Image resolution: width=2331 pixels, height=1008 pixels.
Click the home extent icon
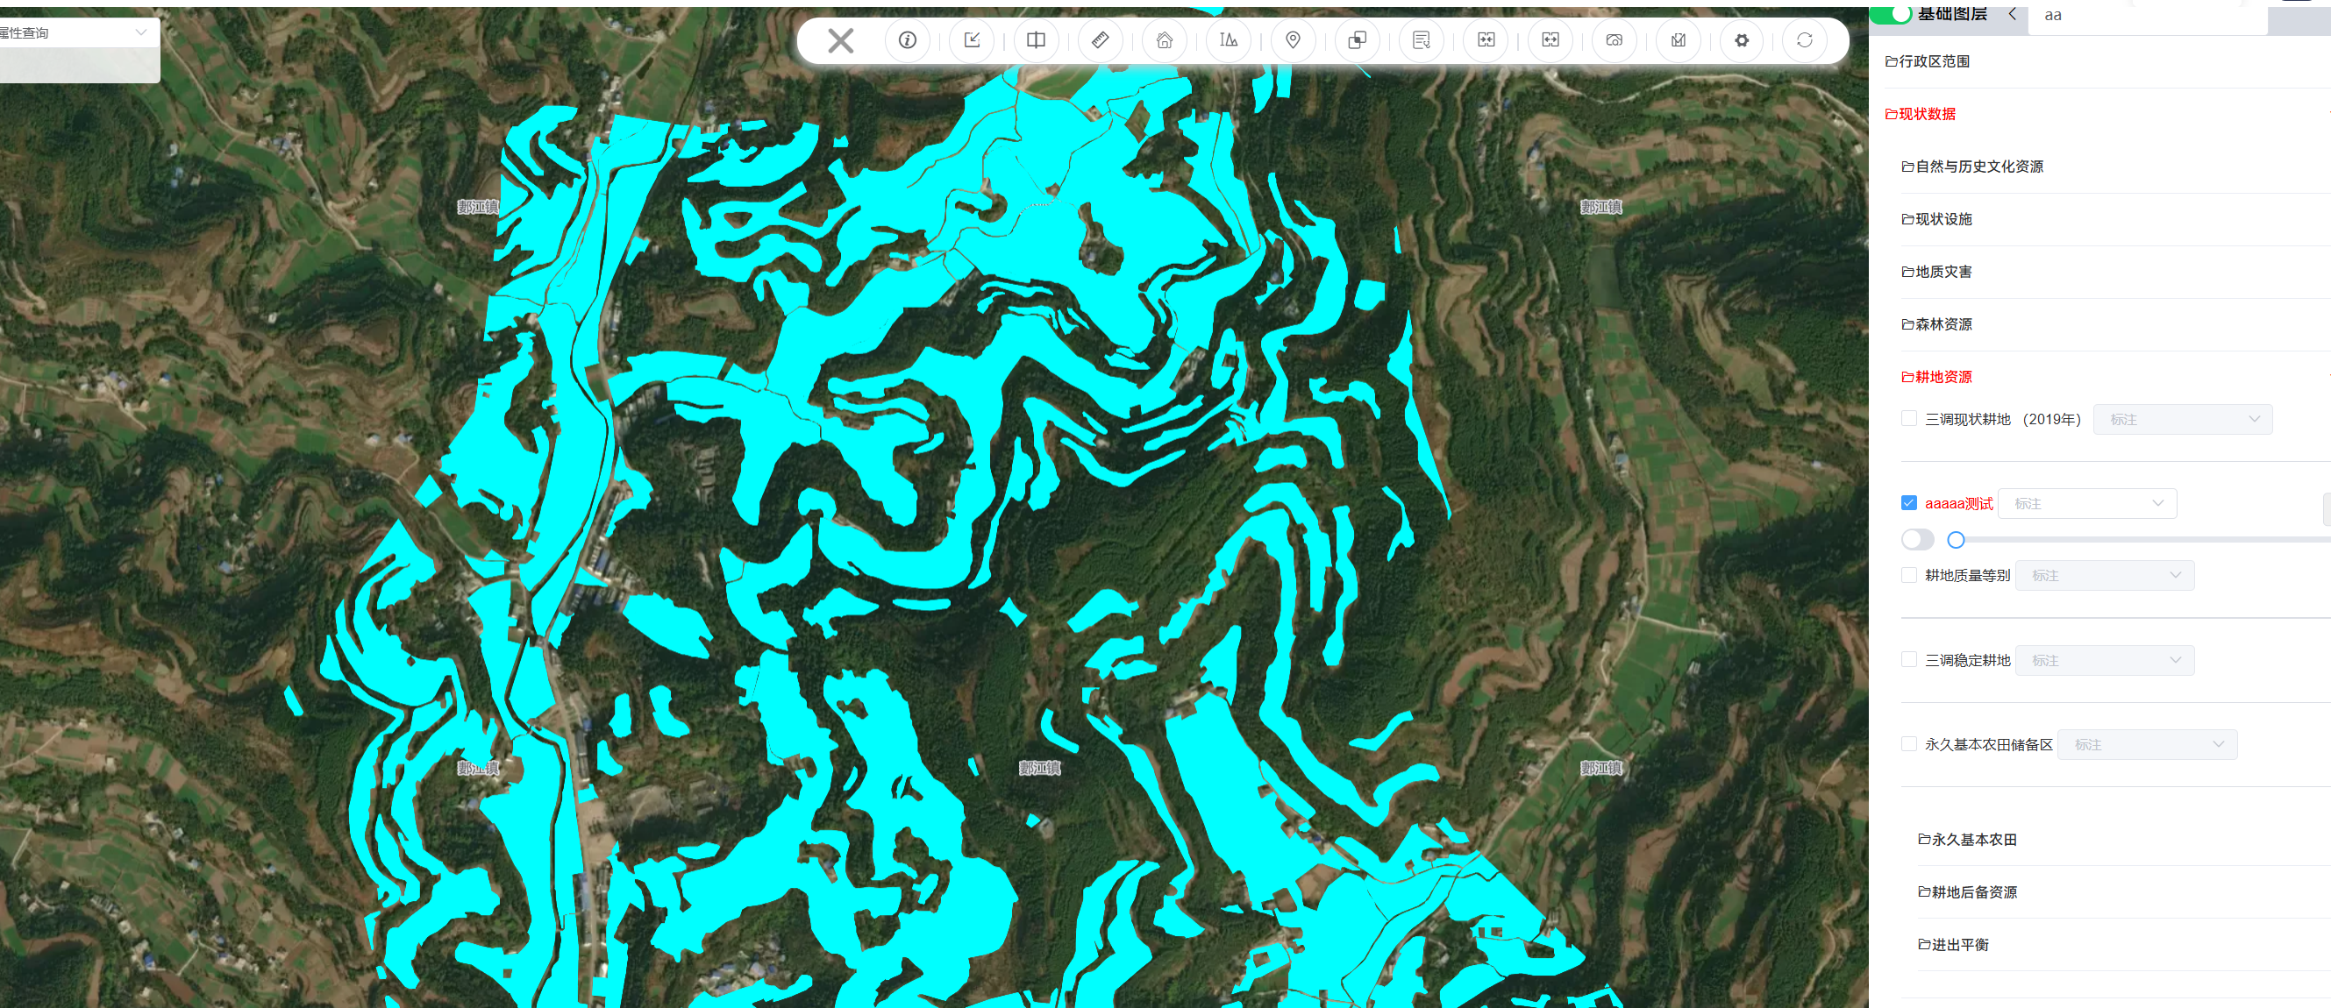1165,39
